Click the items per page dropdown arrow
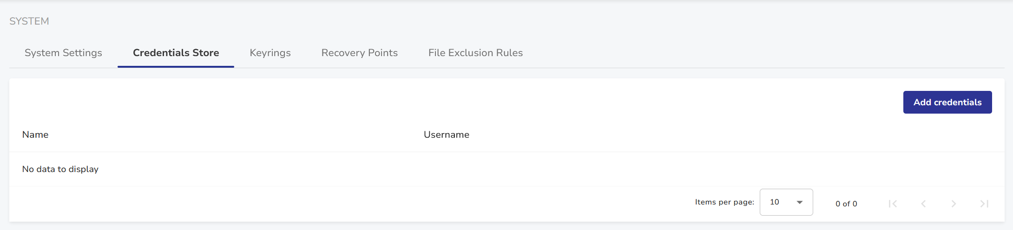 800,202
